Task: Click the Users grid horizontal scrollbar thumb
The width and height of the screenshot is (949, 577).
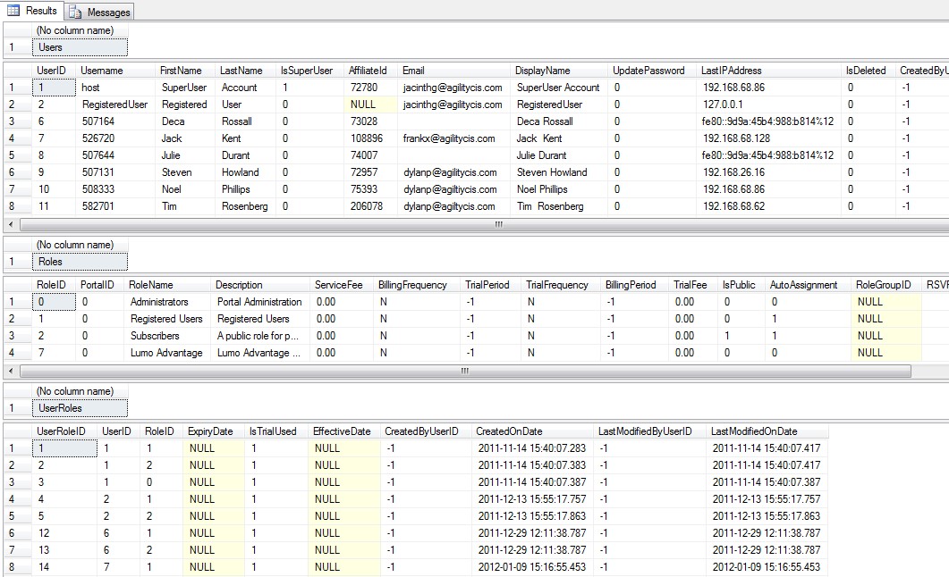Action: (485, 225)
